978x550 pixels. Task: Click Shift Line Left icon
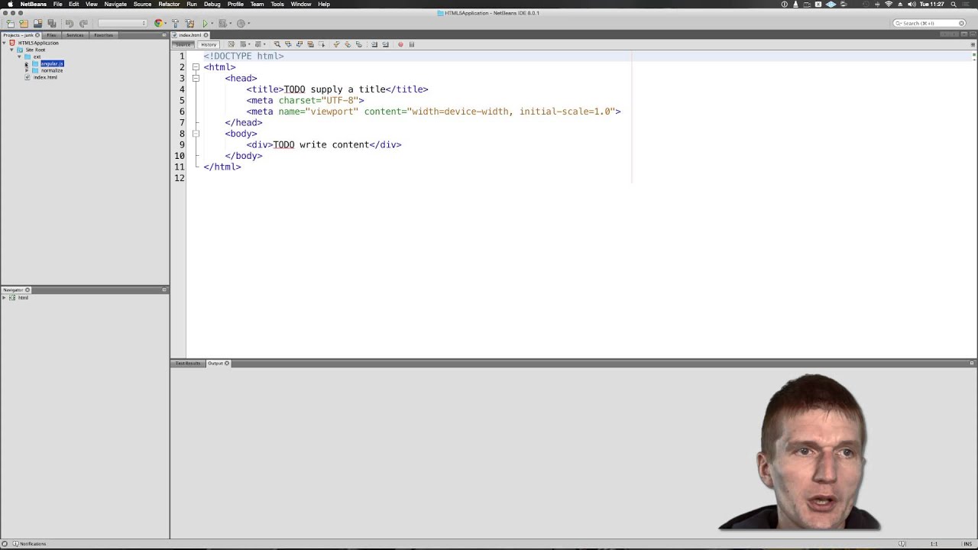374,44
